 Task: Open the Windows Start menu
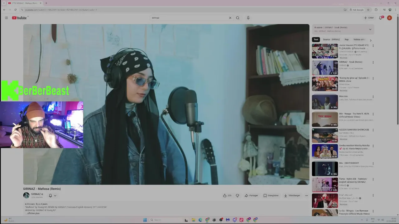point(145,220)
